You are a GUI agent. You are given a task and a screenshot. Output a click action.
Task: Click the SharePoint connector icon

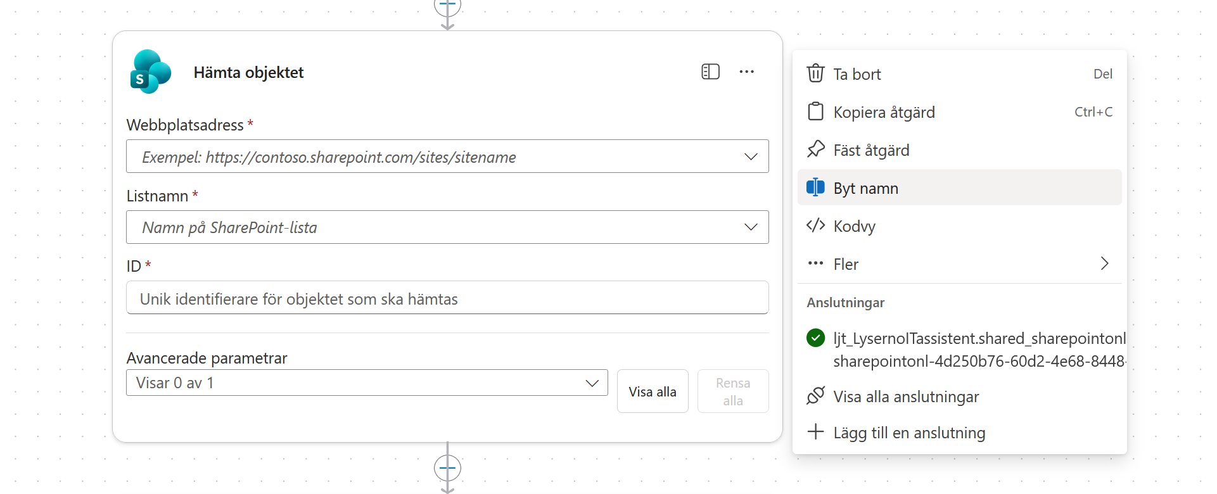click(x=151, y=72)
